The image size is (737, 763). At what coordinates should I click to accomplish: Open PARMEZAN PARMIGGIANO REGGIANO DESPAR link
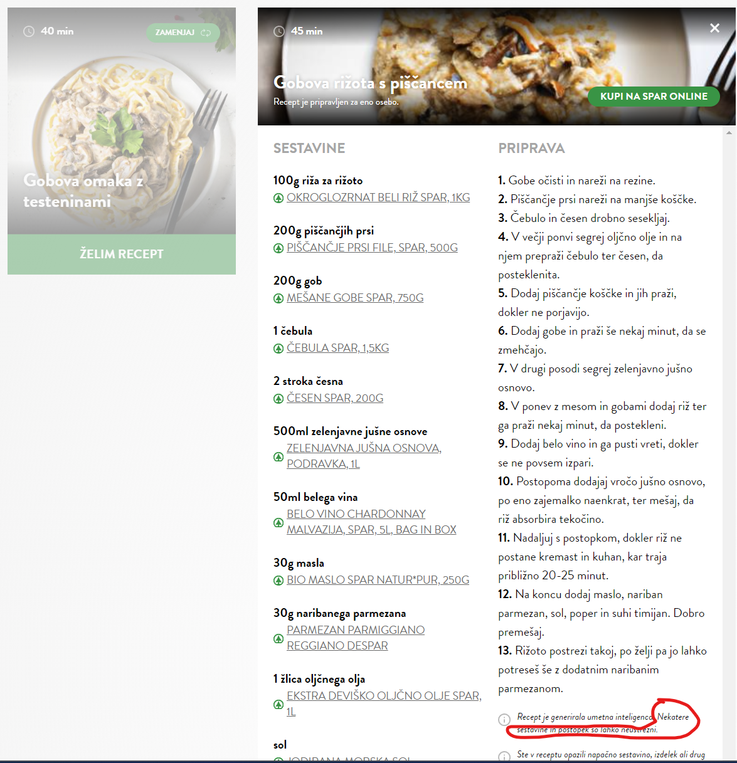coord(356,638)
